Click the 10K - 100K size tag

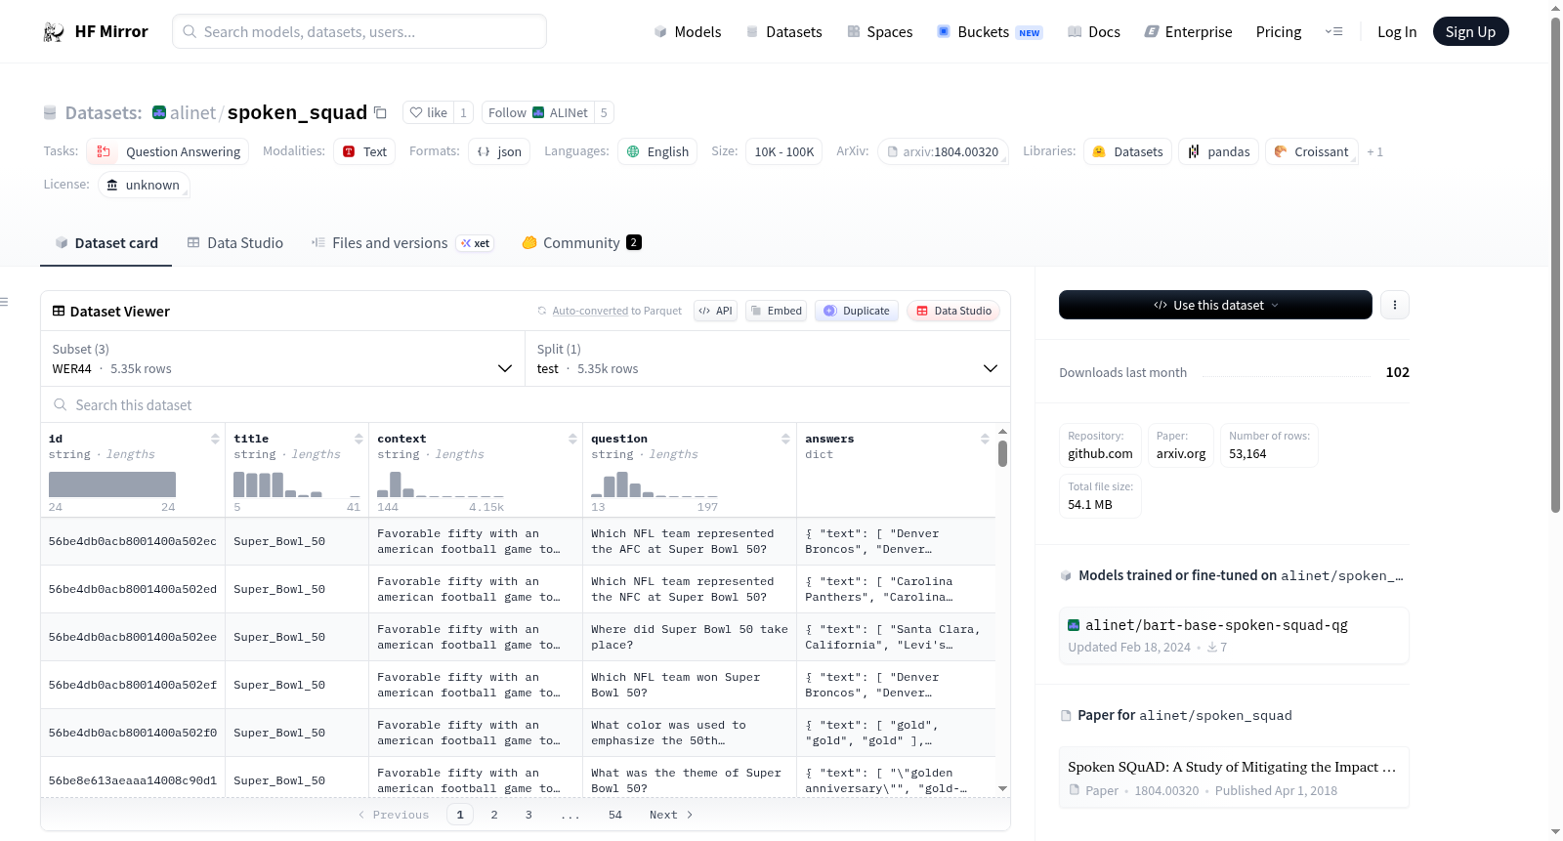[x=784, y=151]
